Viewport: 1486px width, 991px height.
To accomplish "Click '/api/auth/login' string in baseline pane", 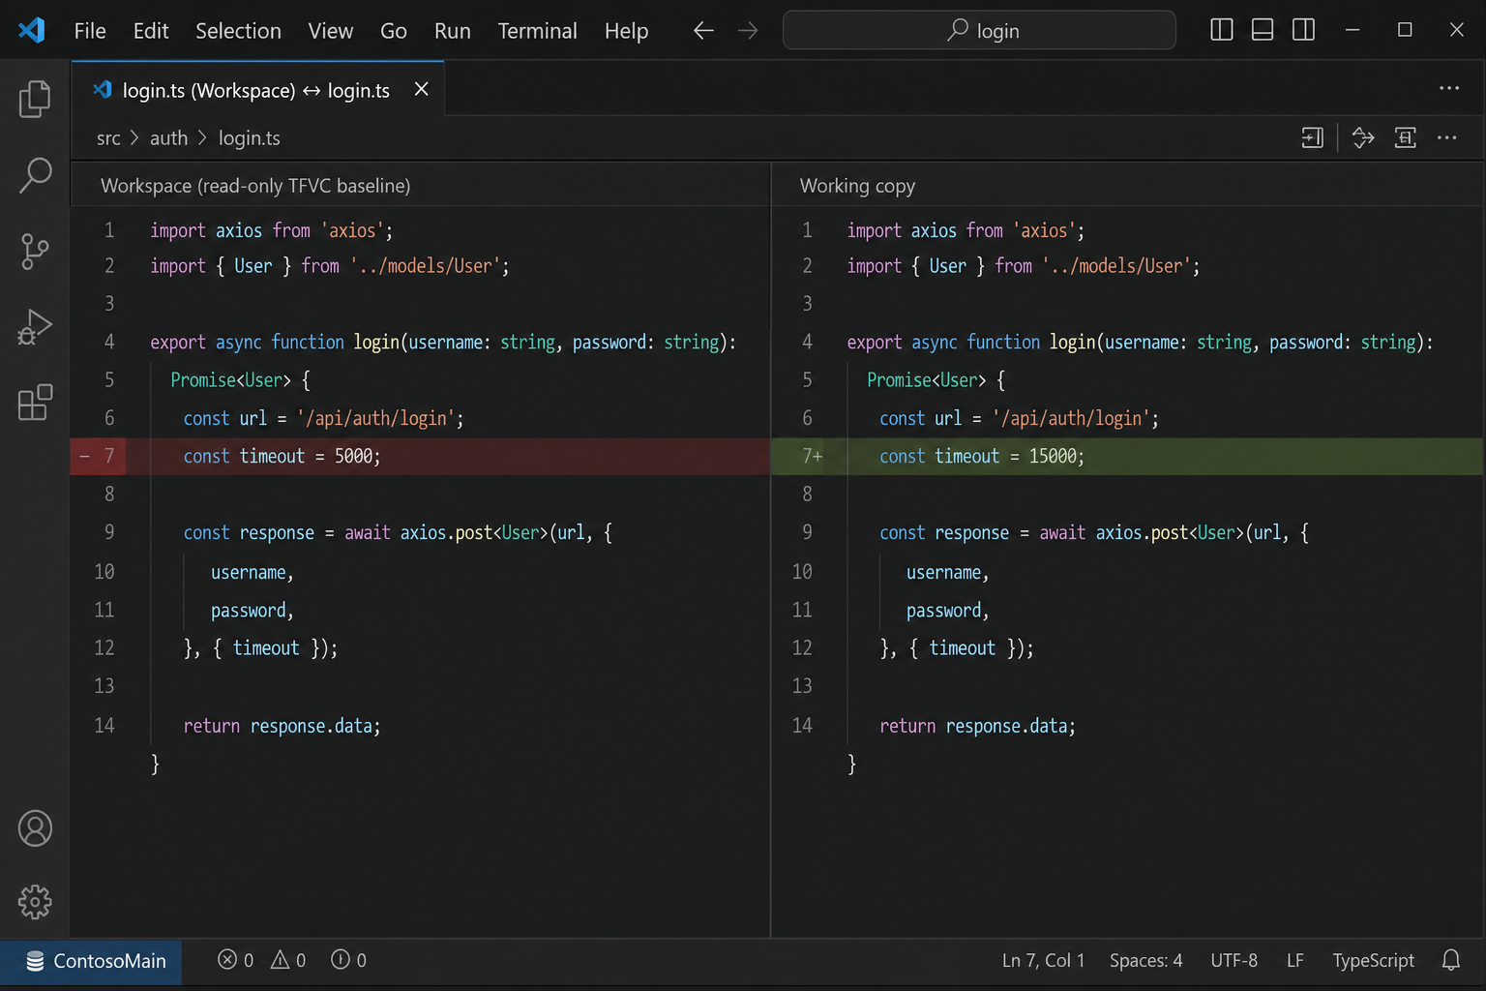I will (x=375, y=418).
